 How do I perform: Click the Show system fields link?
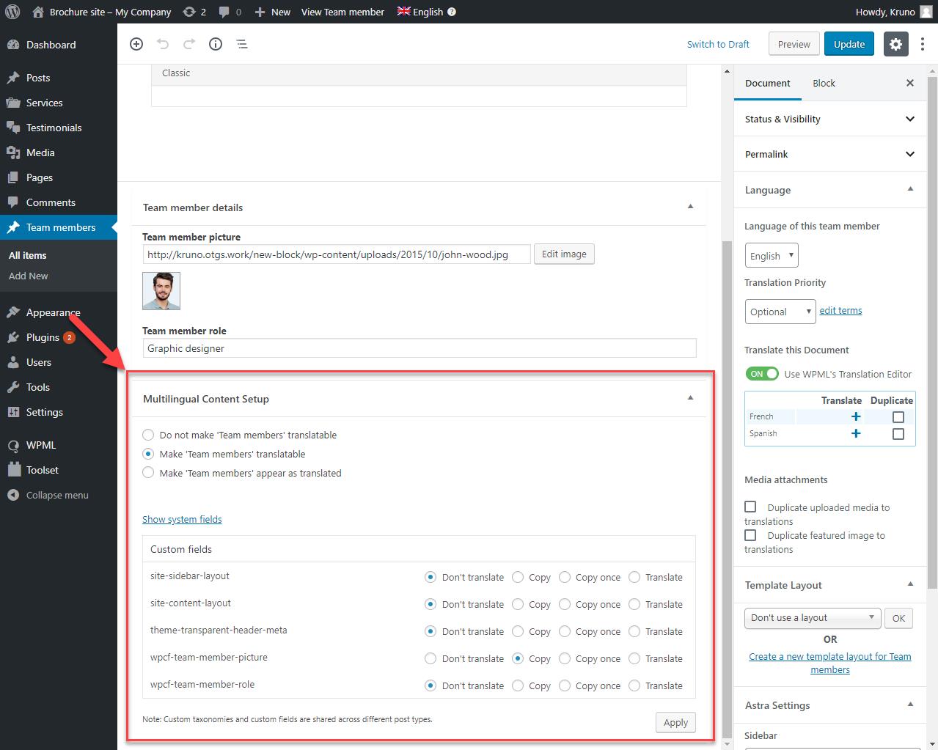pyautogui.click(x=182, y=519)
